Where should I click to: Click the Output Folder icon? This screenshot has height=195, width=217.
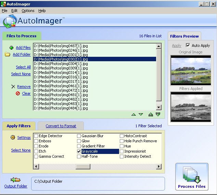15,180
